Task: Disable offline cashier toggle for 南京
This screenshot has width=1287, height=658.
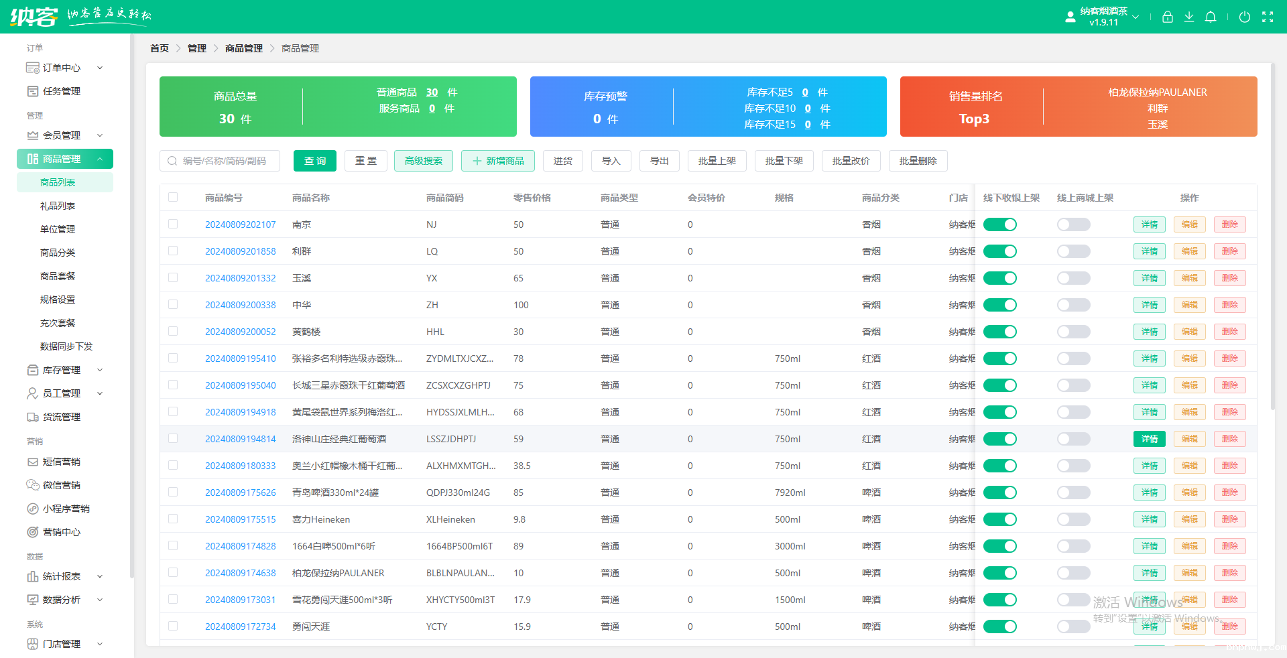Action: pyautogui.click(x=1000, y=224)
